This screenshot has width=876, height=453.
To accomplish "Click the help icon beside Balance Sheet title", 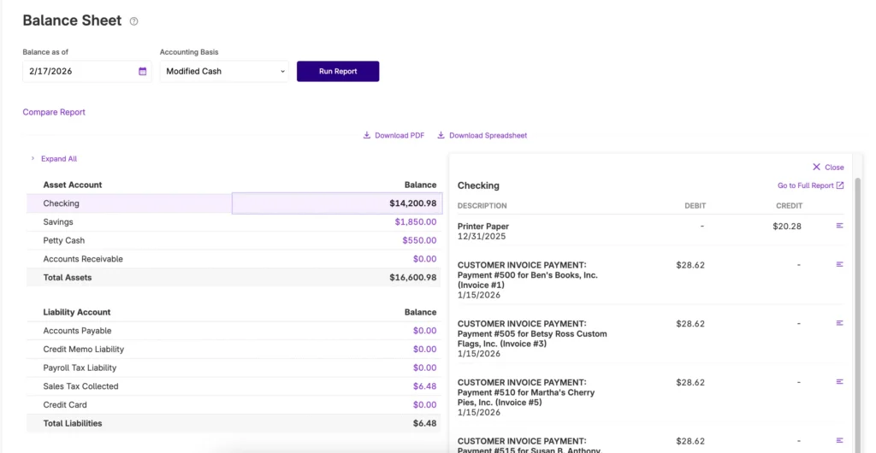I will point(134,21).
